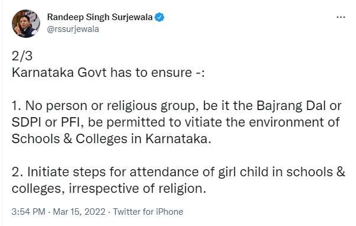Click the words 'girl child' in point 2
The image size is (356, 226).
[x=243, y=172]
